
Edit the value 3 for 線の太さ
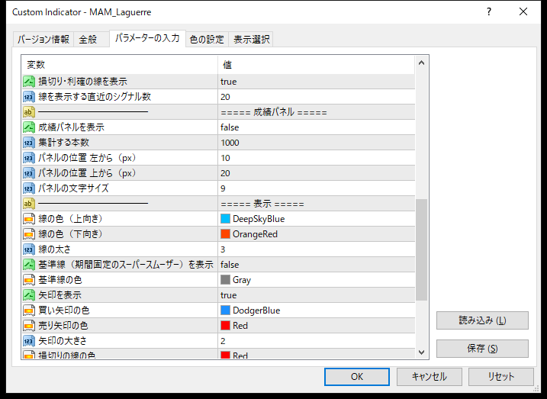(x=316, y=249)
